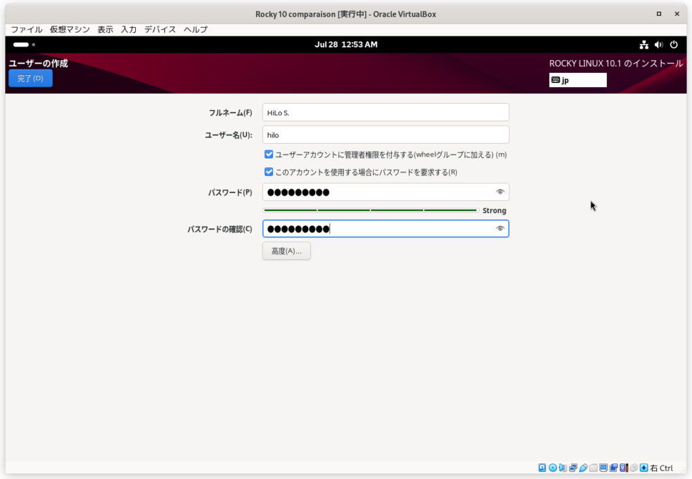Viewport: 692px width, 479px height.
Task: Open the clock Jul 28 12:53 AM
Action: (346, 45)
